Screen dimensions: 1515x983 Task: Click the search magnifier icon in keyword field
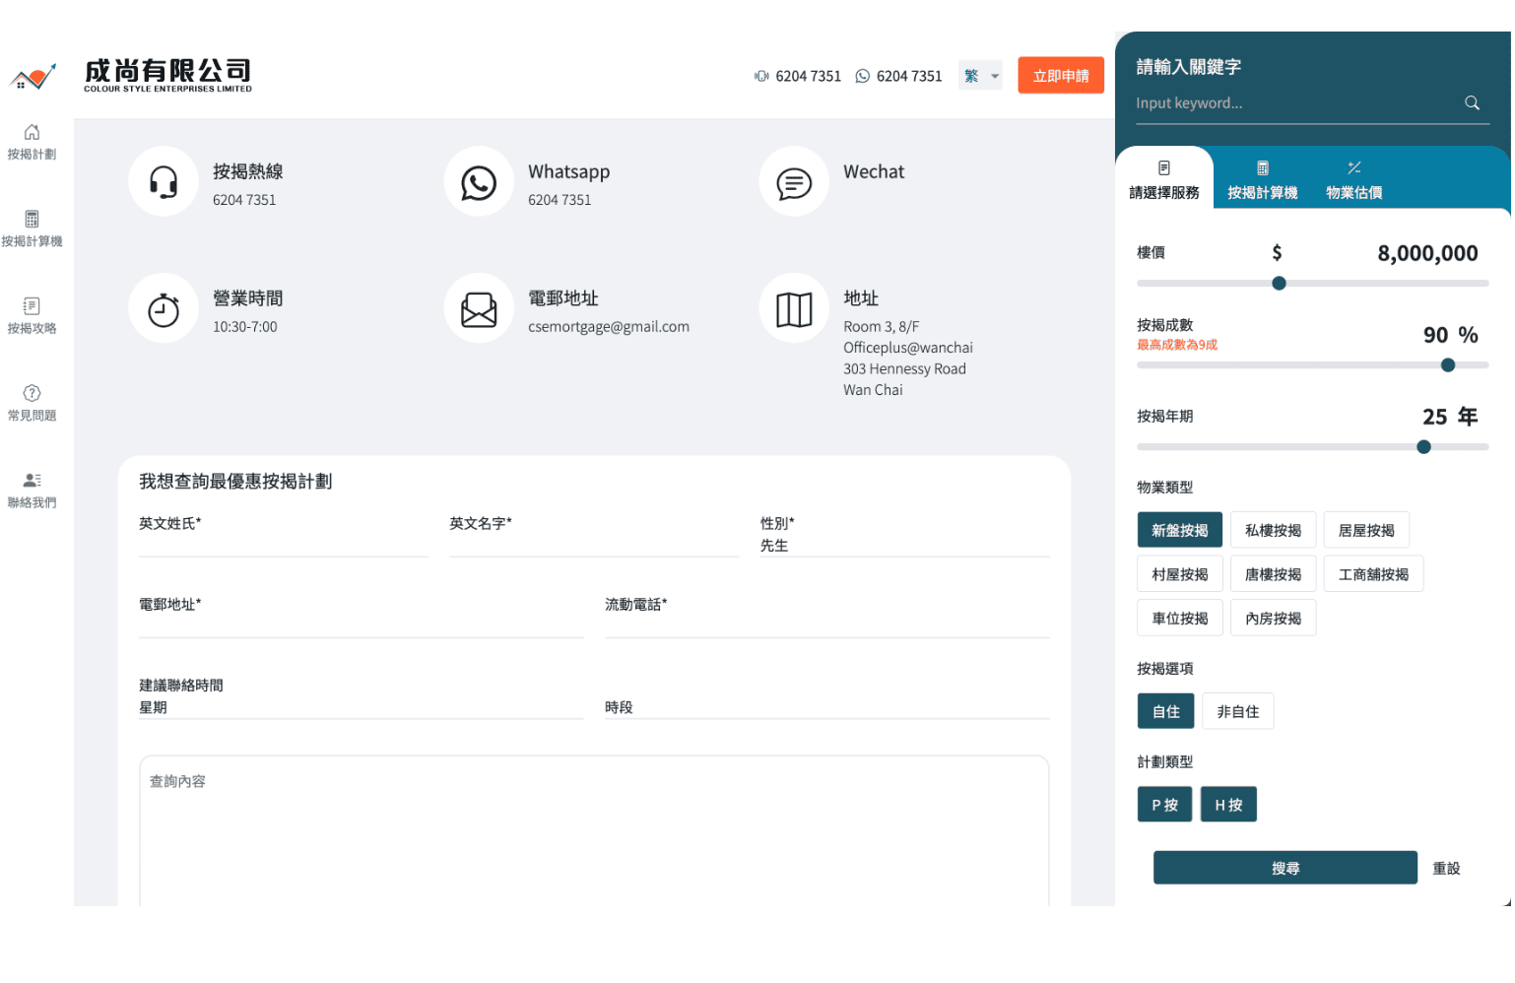tap(1472, 103)
